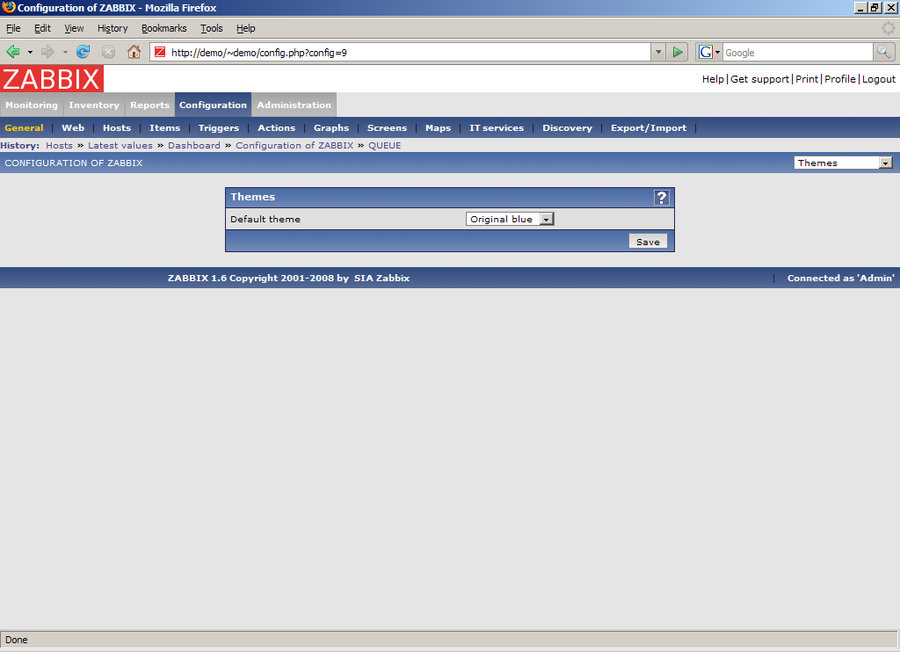Click inside the Google search field

tap(797, 52)
